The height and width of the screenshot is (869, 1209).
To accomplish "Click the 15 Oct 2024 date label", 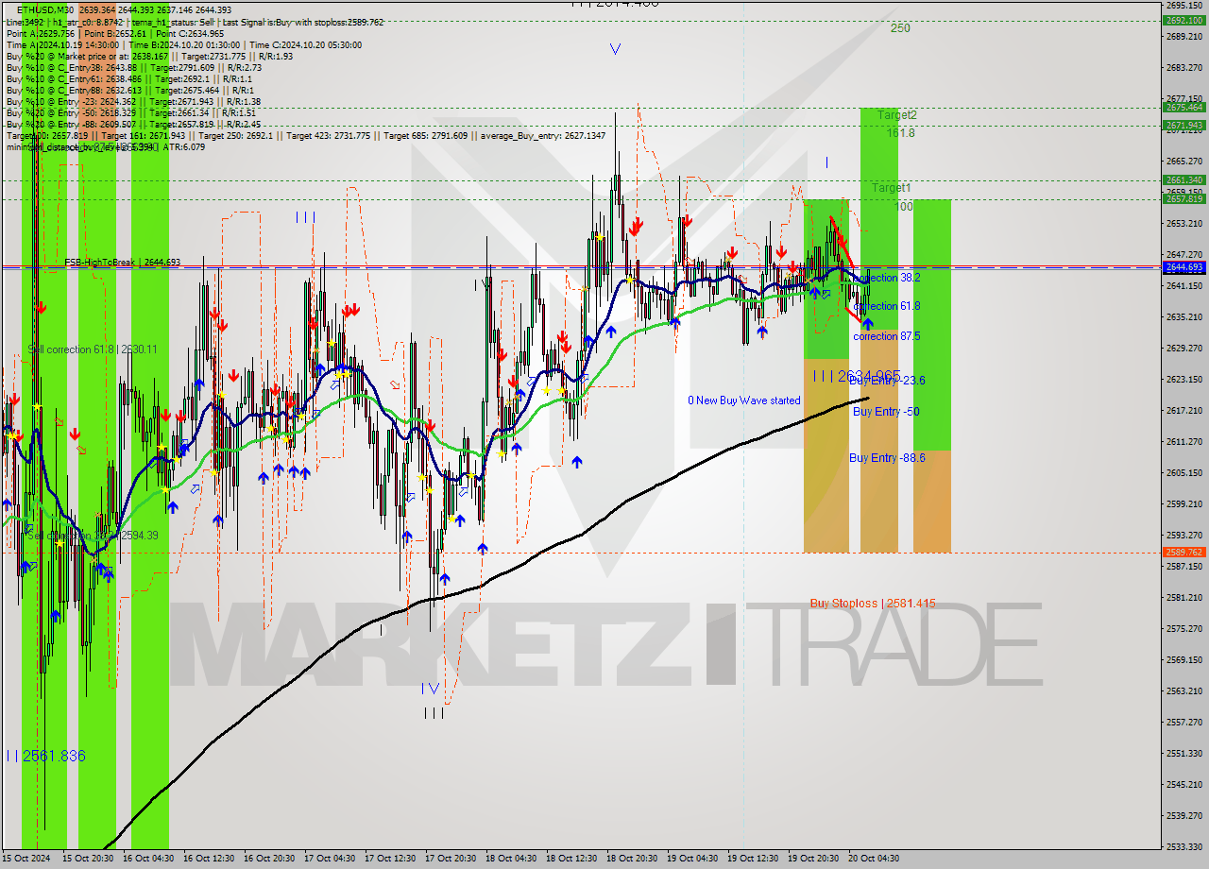I will [26, 859].
